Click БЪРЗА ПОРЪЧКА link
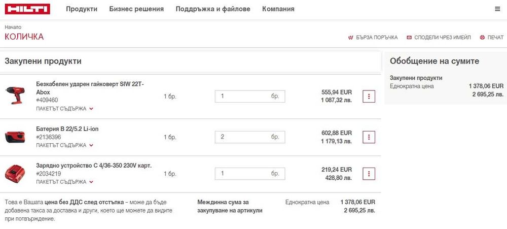This screenshot has height=229, width=507. tap(377, 38)
